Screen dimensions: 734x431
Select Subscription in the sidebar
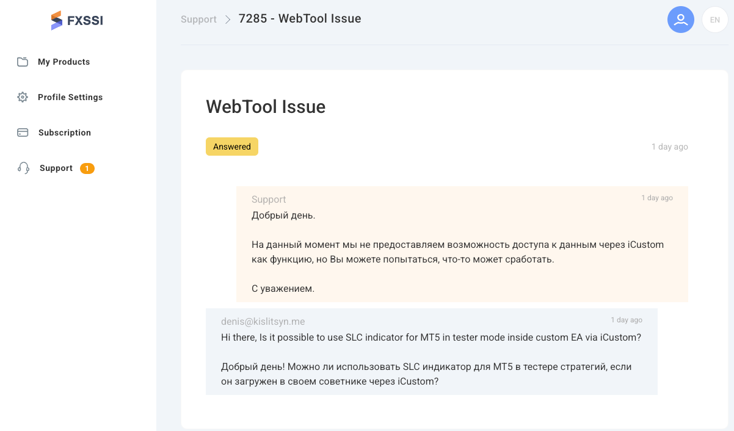point(64,132)
